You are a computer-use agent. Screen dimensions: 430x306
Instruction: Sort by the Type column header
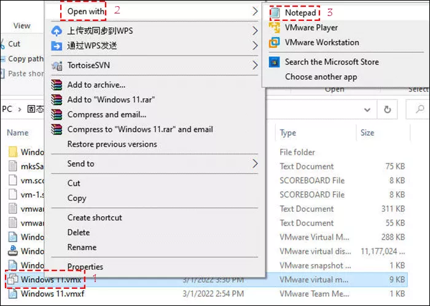(x=288, y=133)
